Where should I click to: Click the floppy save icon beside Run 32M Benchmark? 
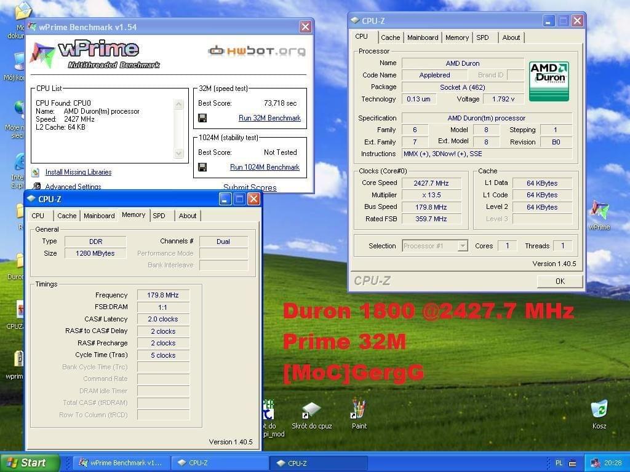pos(202,118)
